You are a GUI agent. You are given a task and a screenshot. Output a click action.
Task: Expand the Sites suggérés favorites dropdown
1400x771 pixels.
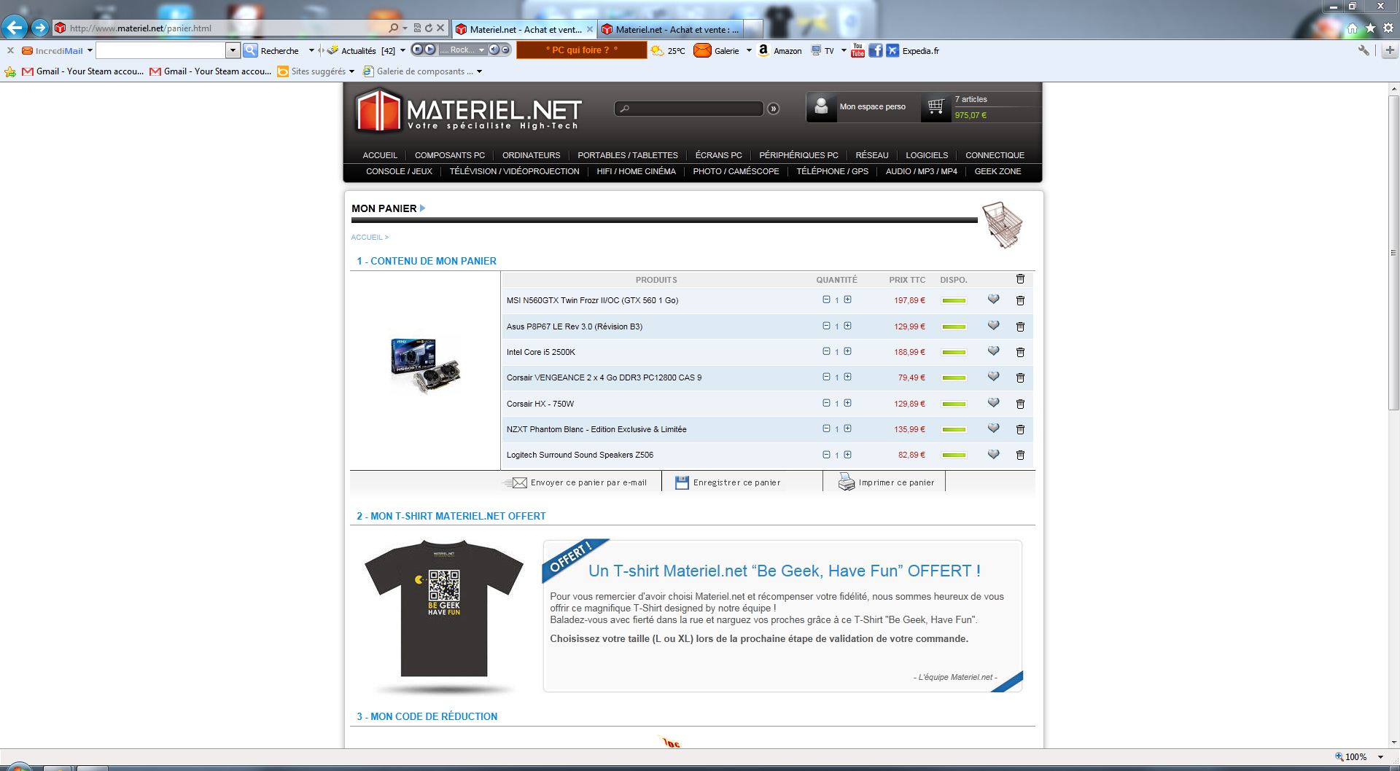point(351,71)
